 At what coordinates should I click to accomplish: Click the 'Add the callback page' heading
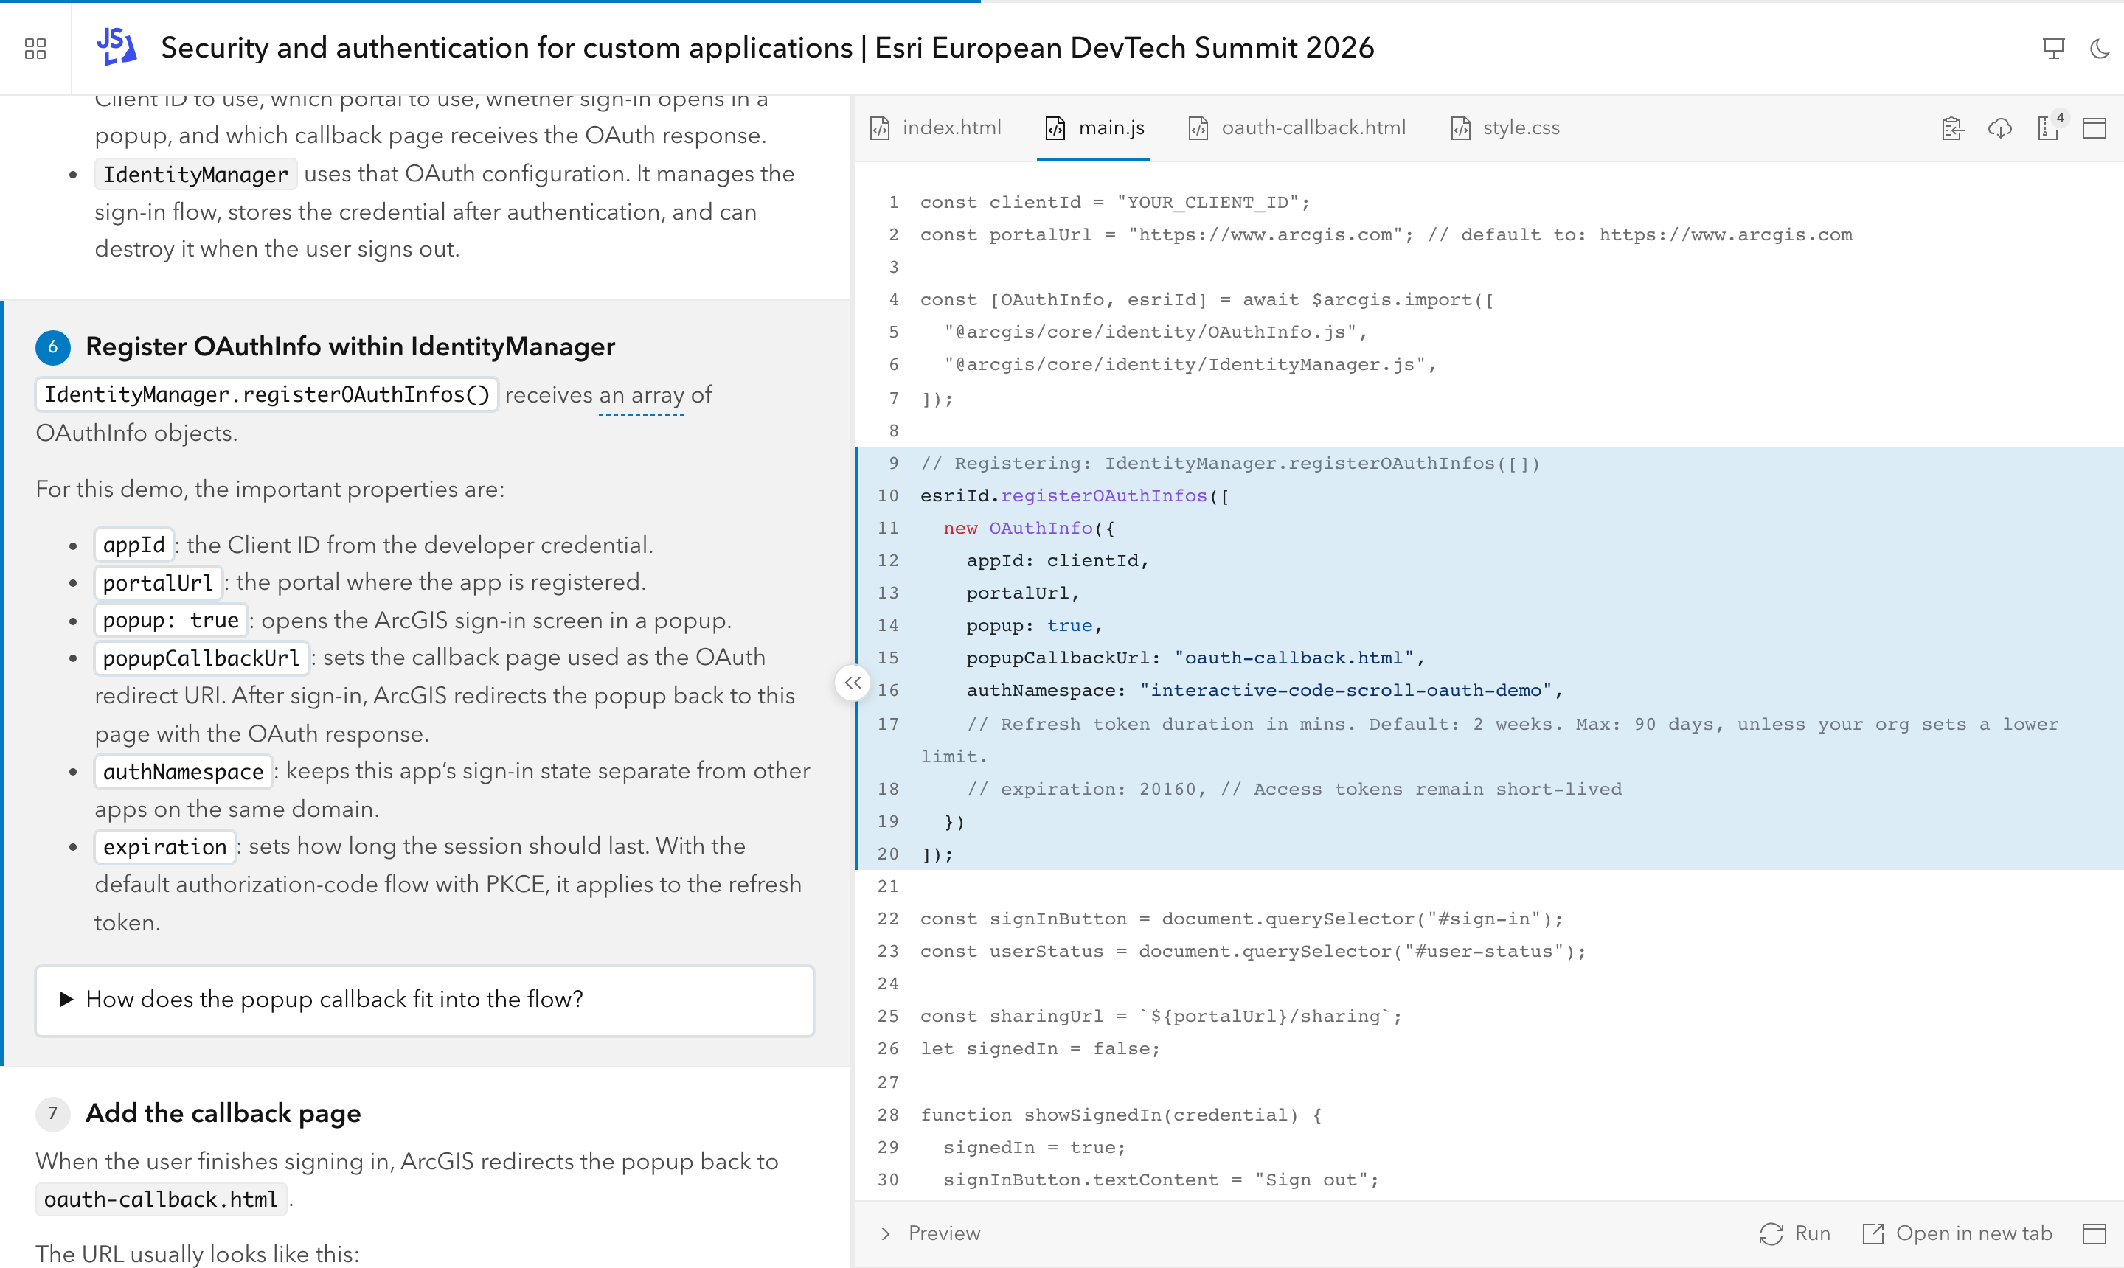(223, 1113)
